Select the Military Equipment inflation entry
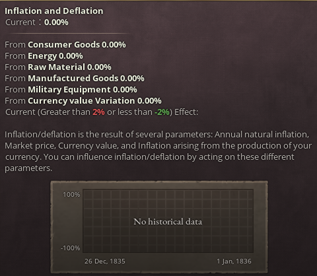 71,90
